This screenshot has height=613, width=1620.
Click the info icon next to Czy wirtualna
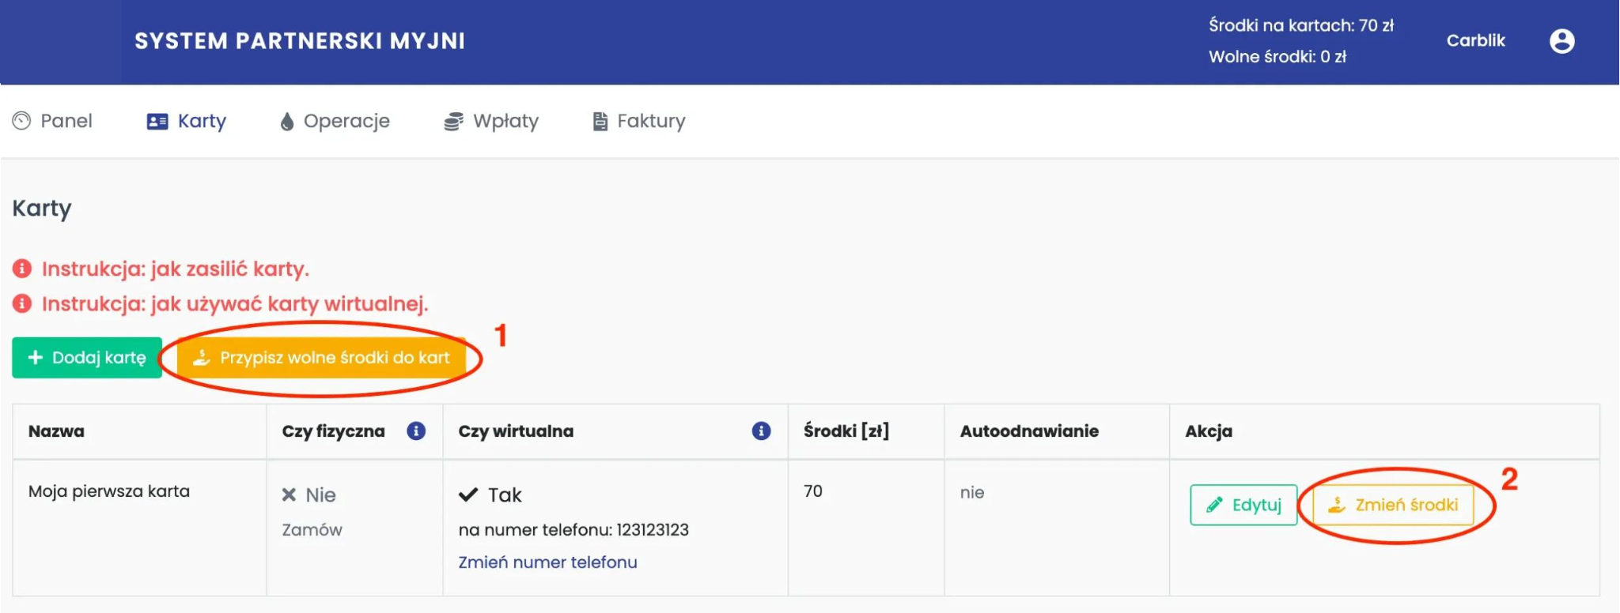pyautogui.click(x=761, y=431)
